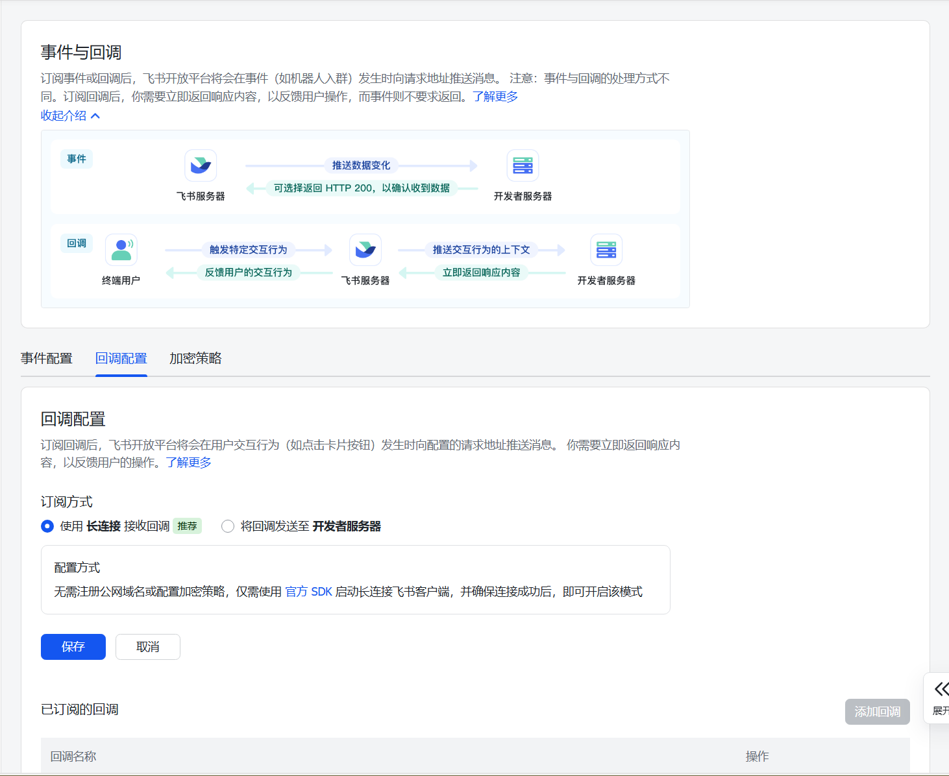Click the end user avatar icon
Image resolution: width=949 pixels, height=776 pixels.
click(121, 250)
